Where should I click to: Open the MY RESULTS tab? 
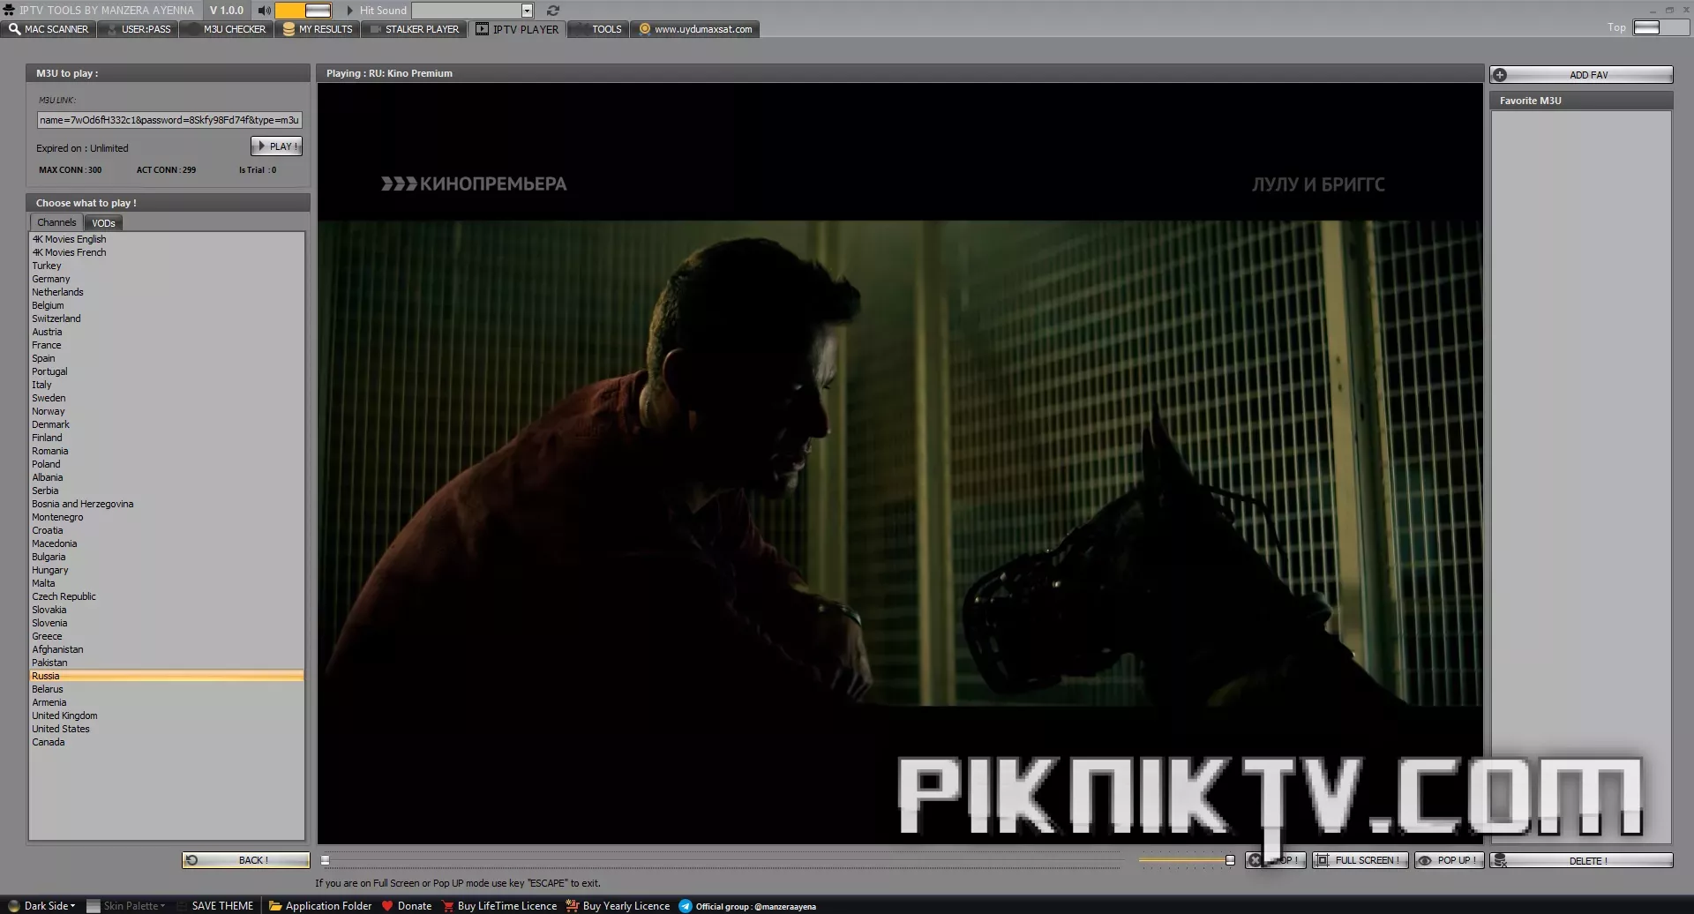(x=318, y=29)
